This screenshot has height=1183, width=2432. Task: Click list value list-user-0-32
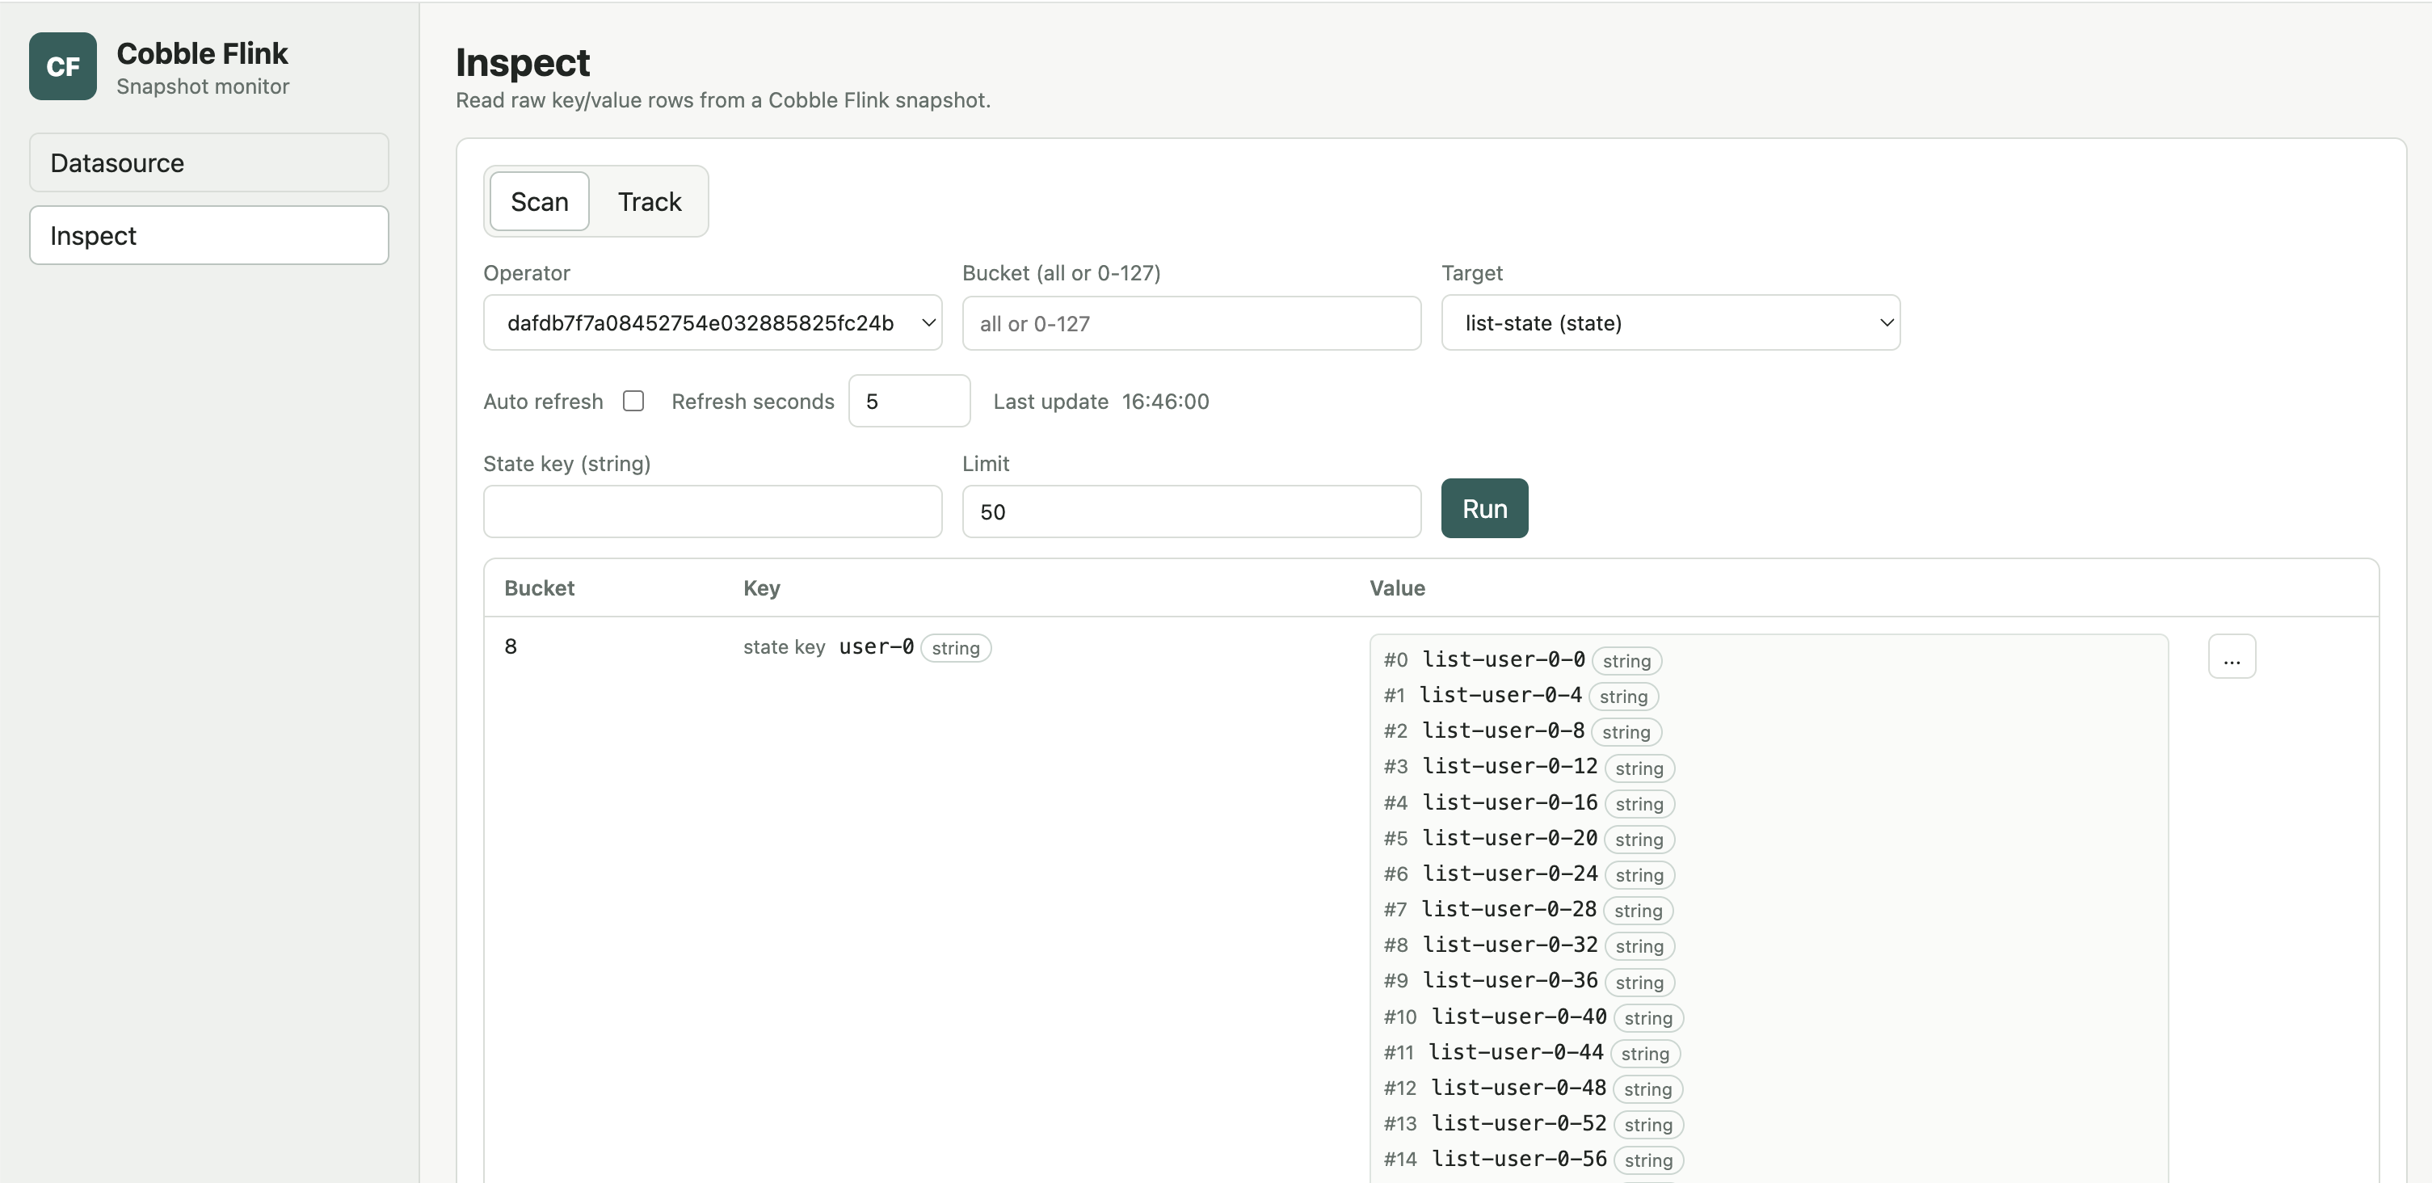[1509, 946]
